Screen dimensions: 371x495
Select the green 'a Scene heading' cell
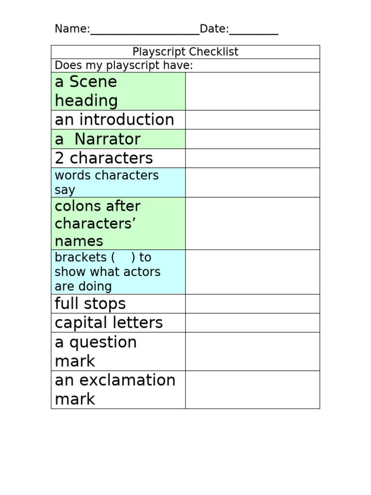[x=118, y=91]
